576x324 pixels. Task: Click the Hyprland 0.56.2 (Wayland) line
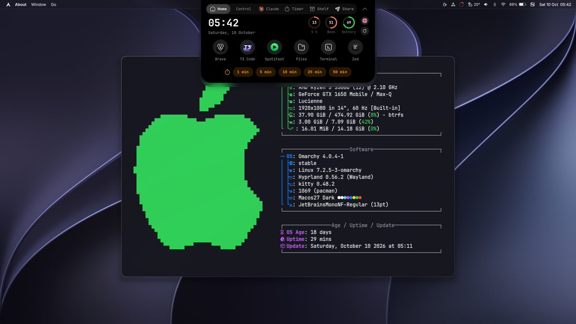331,177
